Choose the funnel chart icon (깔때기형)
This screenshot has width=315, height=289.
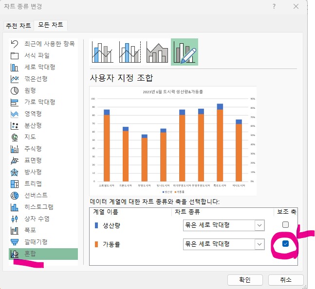(x=15, y=242)
